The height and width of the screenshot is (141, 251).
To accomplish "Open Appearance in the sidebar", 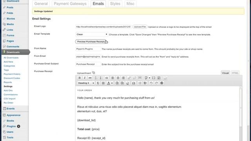I will click(13, 115).
